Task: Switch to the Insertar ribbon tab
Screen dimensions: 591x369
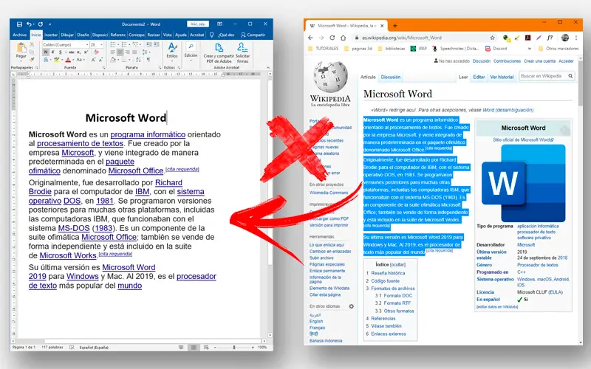Action: (50, 35)
